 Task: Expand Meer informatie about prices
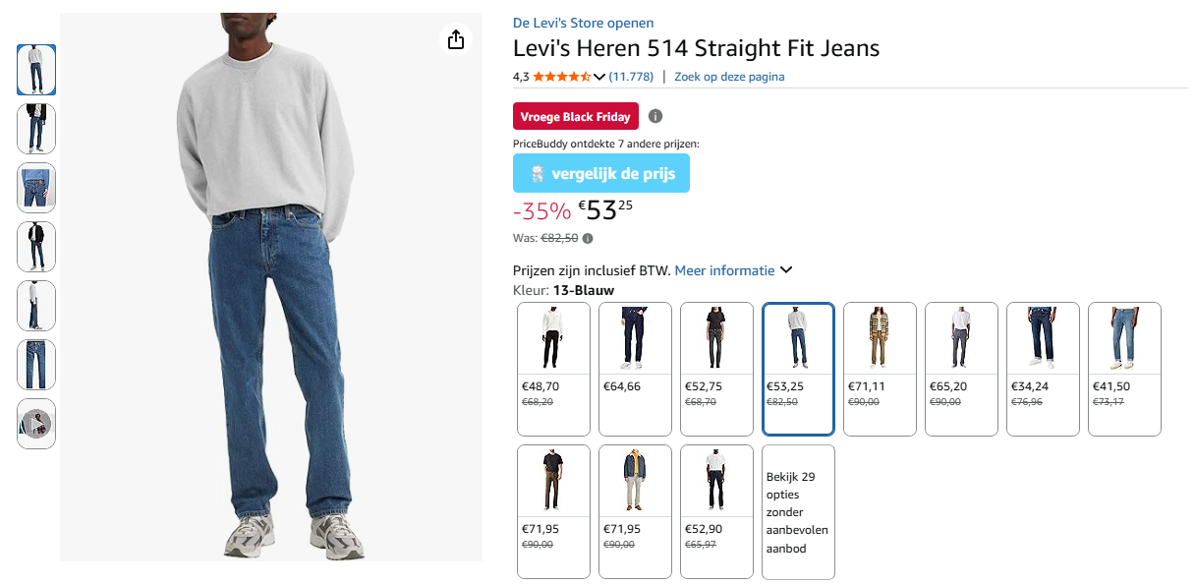[x=724, y=269]
